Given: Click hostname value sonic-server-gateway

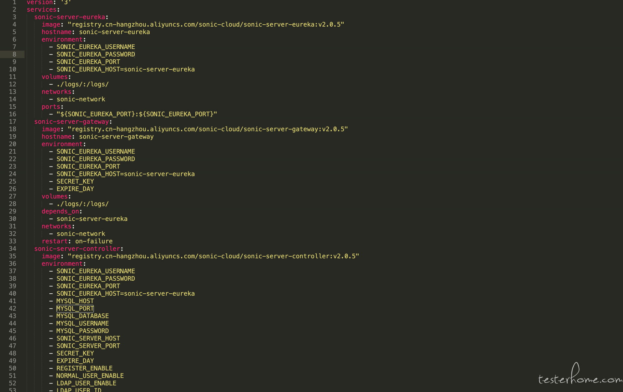Looking at the screenshot, I should click(116, 137).
